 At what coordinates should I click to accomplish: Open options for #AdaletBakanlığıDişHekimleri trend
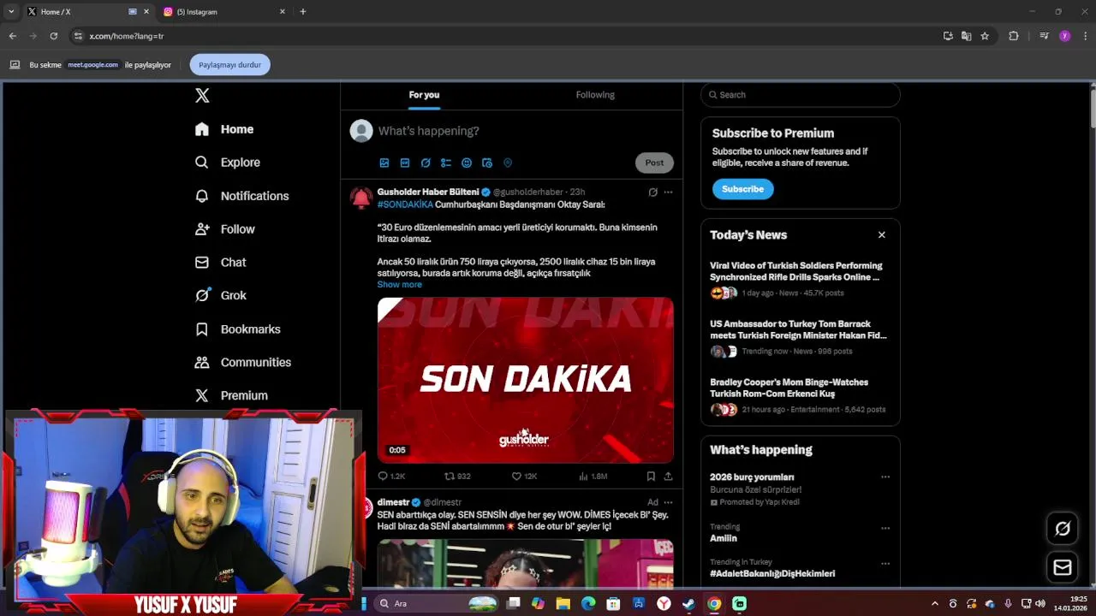(885, 564)
